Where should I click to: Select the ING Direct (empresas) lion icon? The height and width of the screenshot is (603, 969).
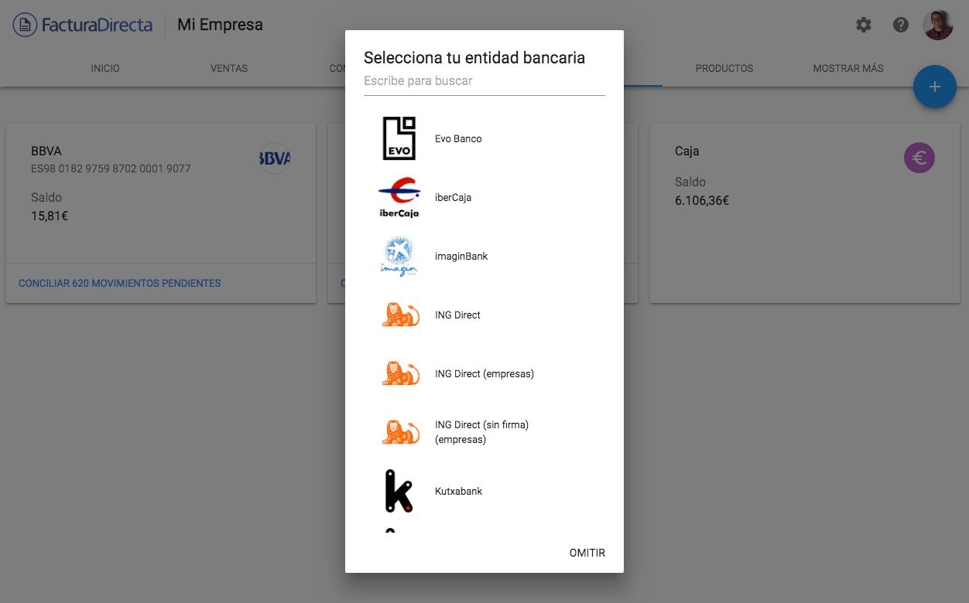point(400,374)
